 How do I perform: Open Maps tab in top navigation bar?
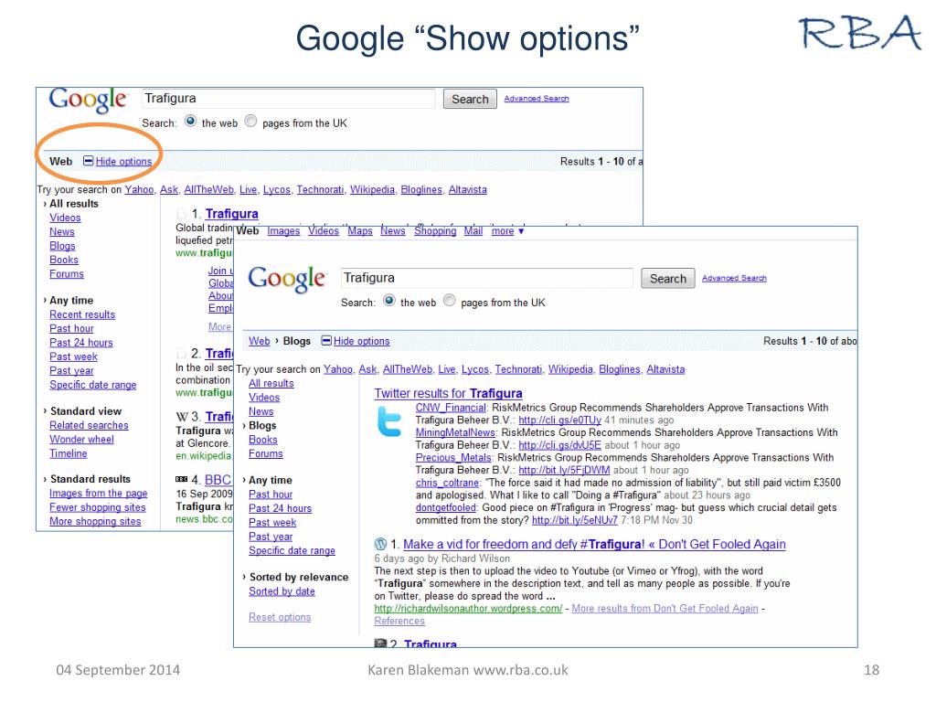[x=360, y=231]
